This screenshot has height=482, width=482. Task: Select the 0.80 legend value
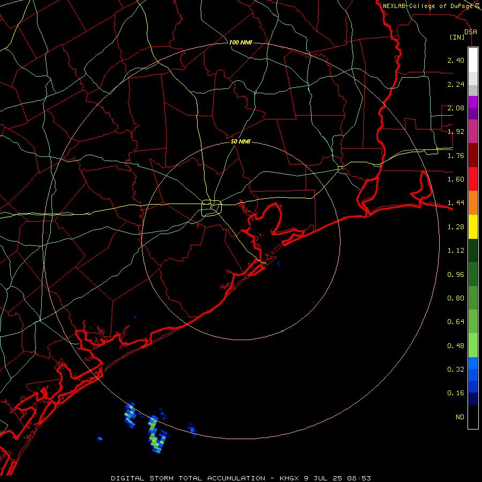click(x=456, y=298)
